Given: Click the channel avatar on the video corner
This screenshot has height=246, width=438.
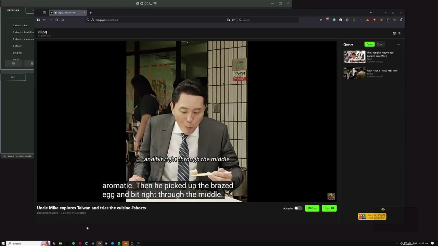Looking at the screenshot, I should [x=331, y=196].
